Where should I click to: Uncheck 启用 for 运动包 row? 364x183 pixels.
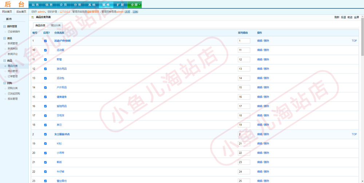[45, 78]
